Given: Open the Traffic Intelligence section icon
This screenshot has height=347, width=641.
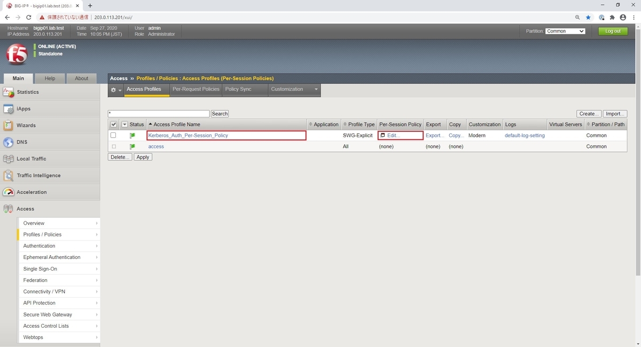Looking at the screenshot, I should (x=8, y=175).
